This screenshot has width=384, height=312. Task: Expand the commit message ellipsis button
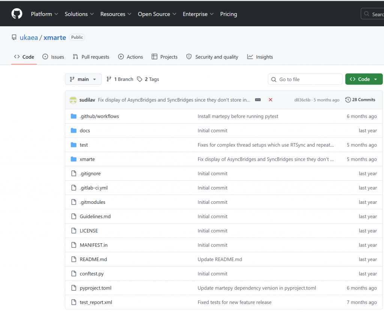tap(258, 100)
